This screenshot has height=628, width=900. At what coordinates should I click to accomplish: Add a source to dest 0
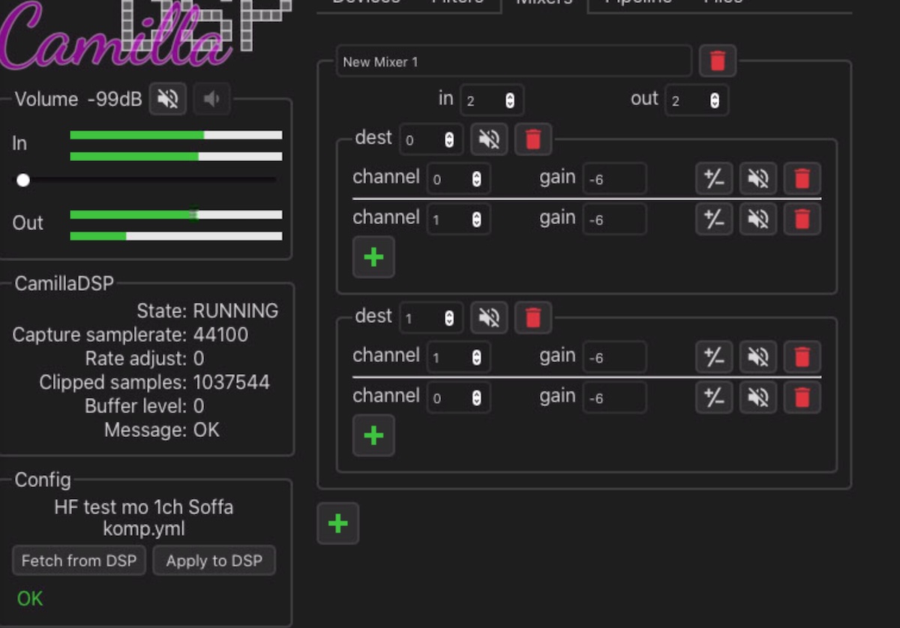coord(373,257)
